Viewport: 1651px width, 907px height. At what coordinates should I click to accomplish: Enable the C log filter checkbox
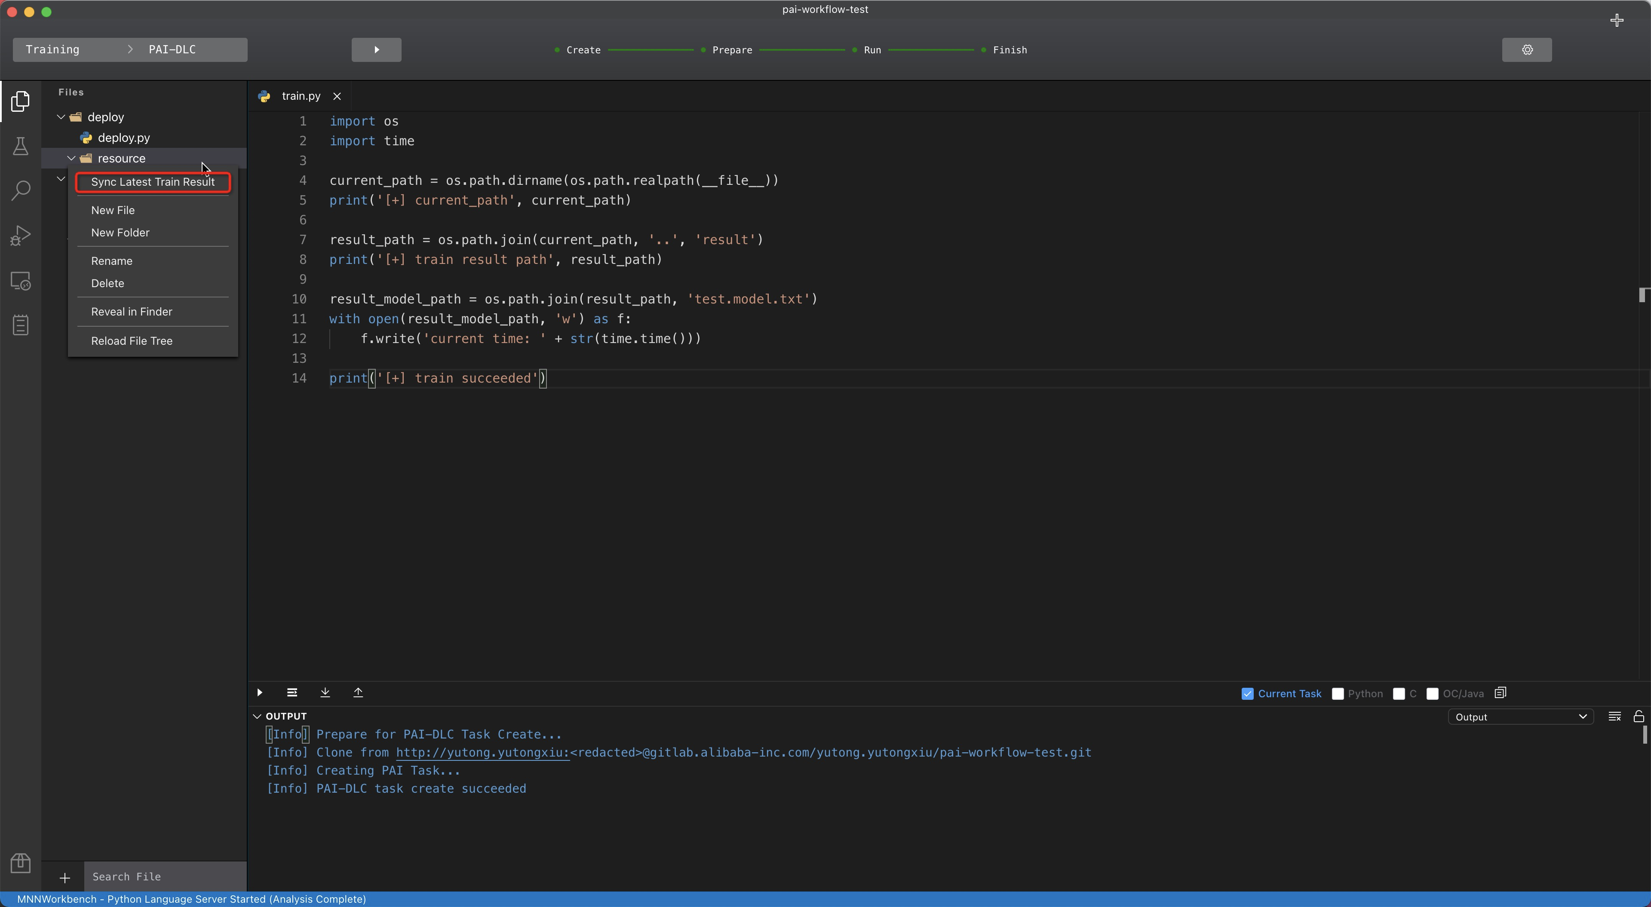(x=1399, y=693)
